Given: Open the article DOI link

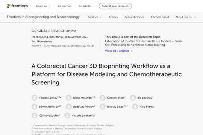Looking at the screenshot, I should coord(73,46).
